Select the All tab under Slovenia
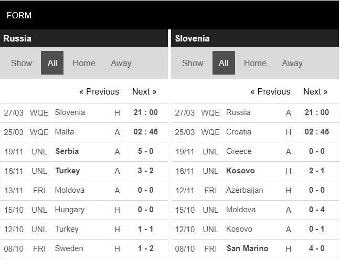The height and width of the screenshot is (260, 340). click(224, 63)
